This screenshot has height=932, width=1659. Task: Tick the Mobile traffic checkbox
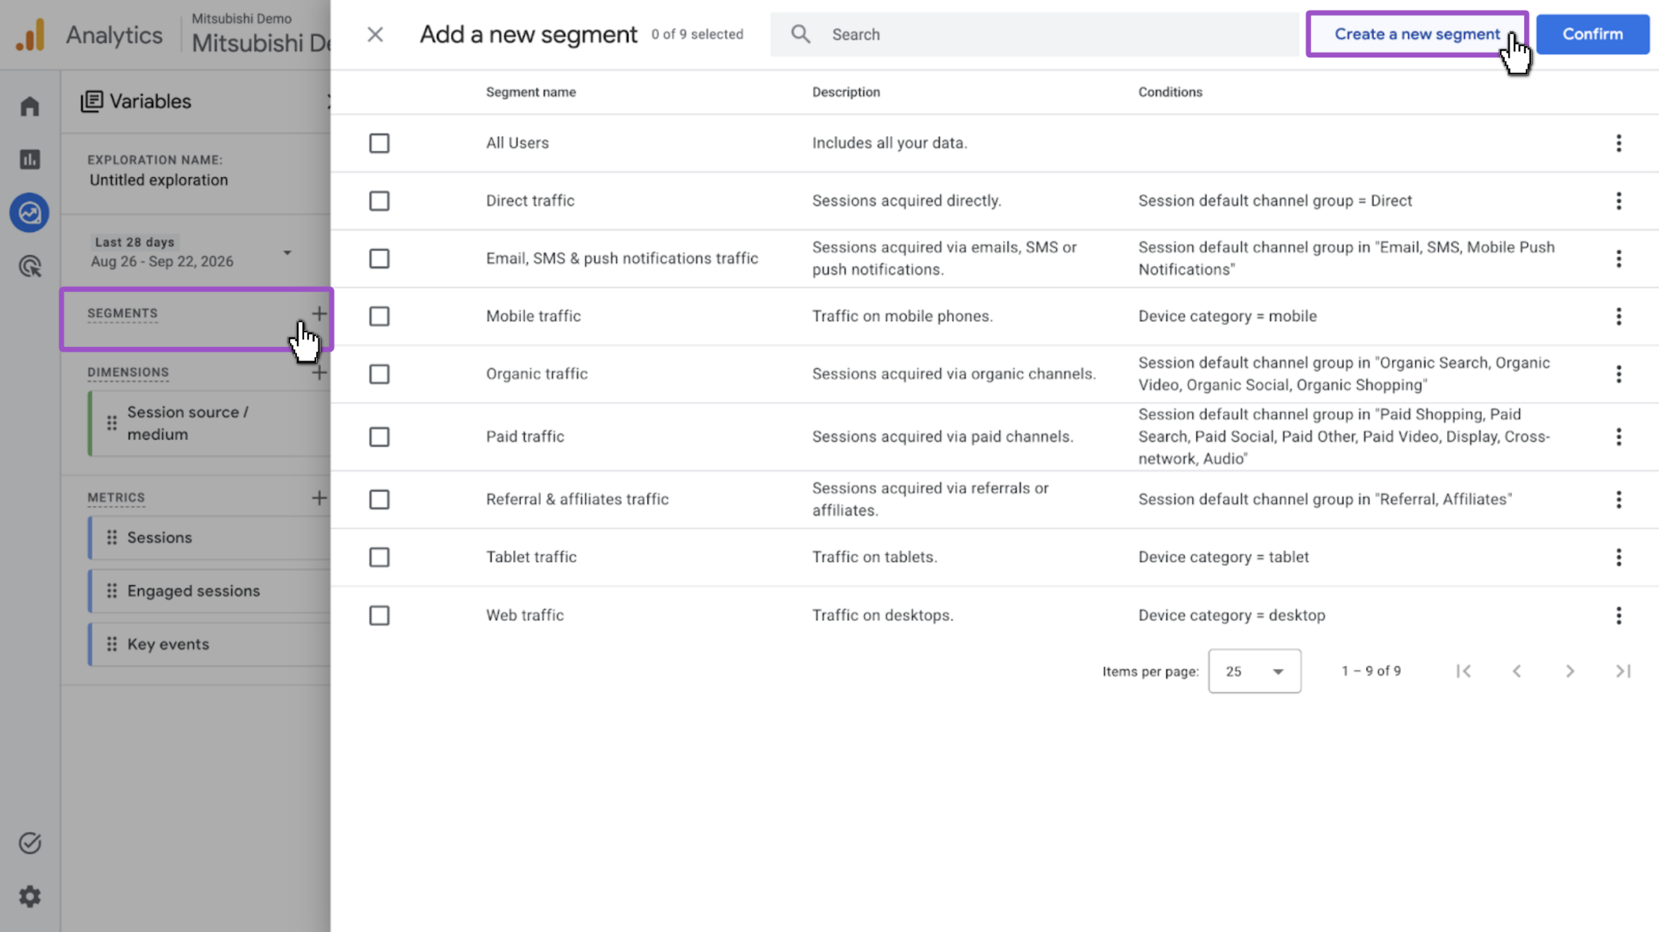(379, 316)
